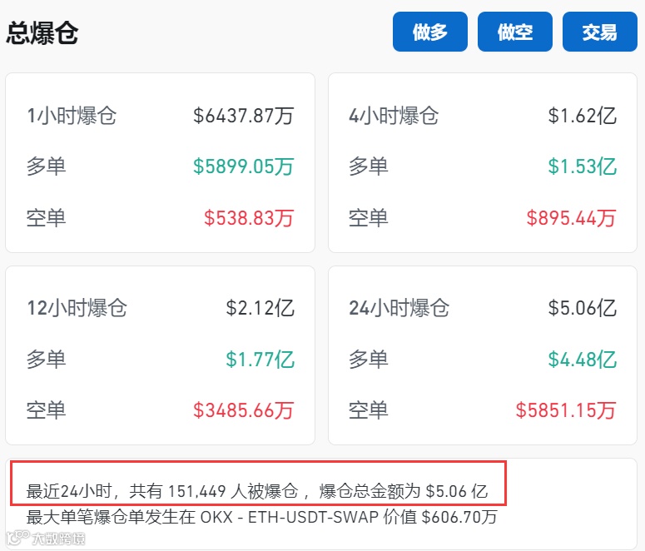Image resolution: width=645 pixels, height=551 pixels.
Task: Open the 交易 button
Action: tap(600, 32)
